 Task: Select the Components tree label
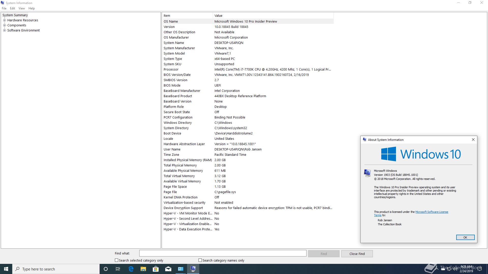click(17, 25)
